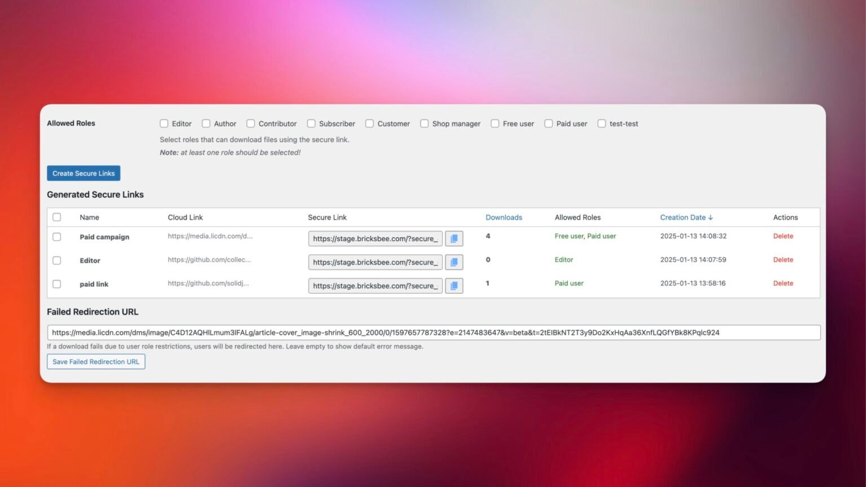Check the Free user role

tap(494, 123)
